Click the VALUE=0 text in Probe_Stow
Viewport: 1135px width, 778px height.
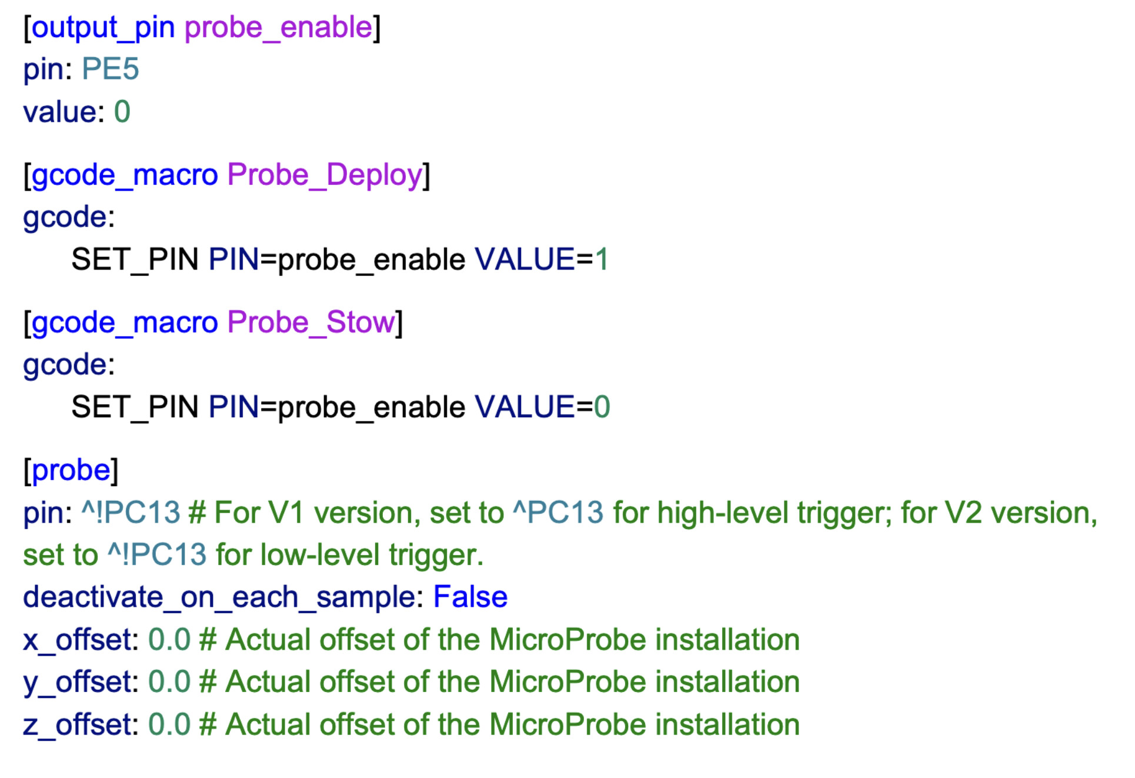542,407
